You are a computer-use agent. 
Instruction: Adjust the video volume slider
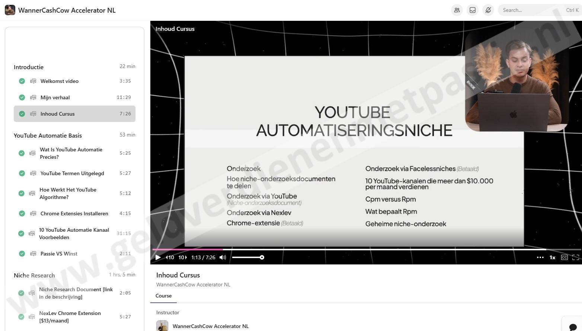tap(247, 257)
